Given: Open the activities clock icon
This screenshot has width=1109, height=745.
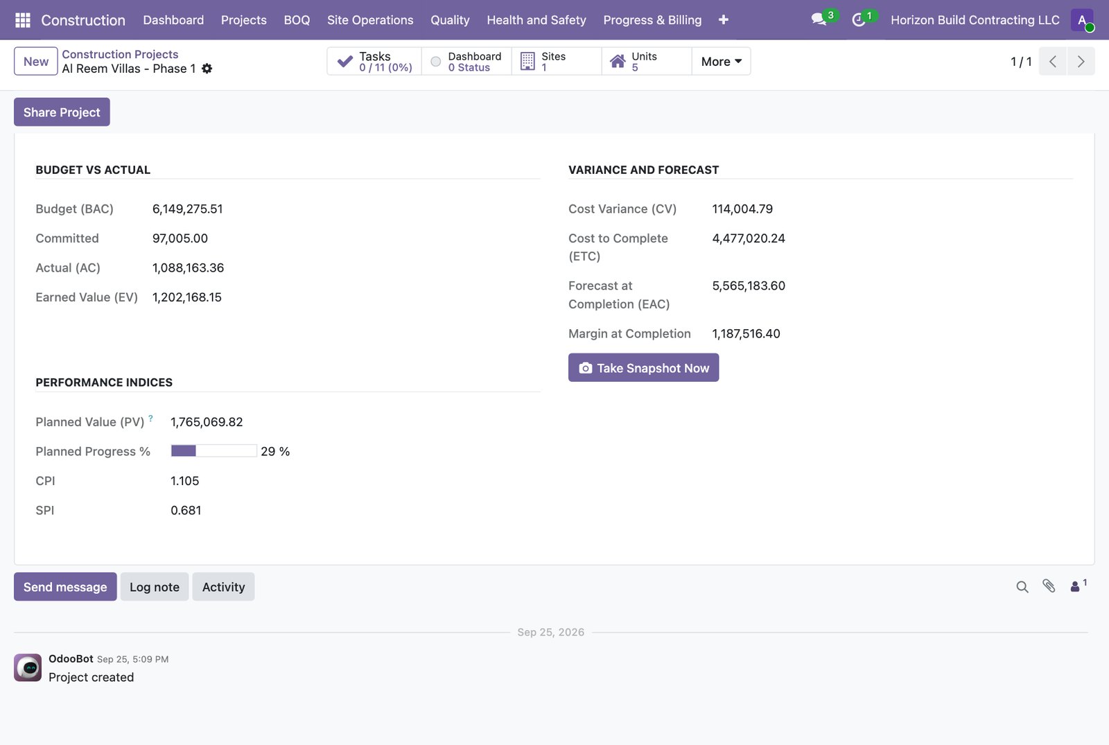Looking at the screenshot, I should pyautogui.click(x=859, y=20).
